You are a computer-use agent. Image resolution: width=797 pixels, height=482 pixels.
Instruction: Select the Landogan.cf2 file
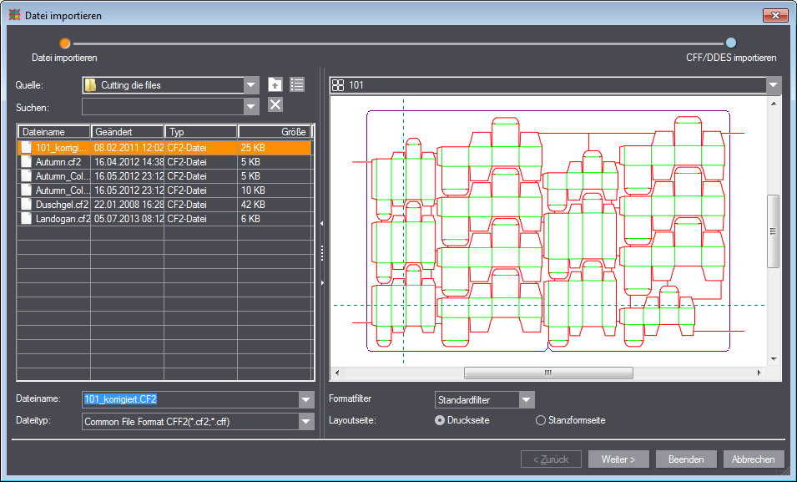164,219
